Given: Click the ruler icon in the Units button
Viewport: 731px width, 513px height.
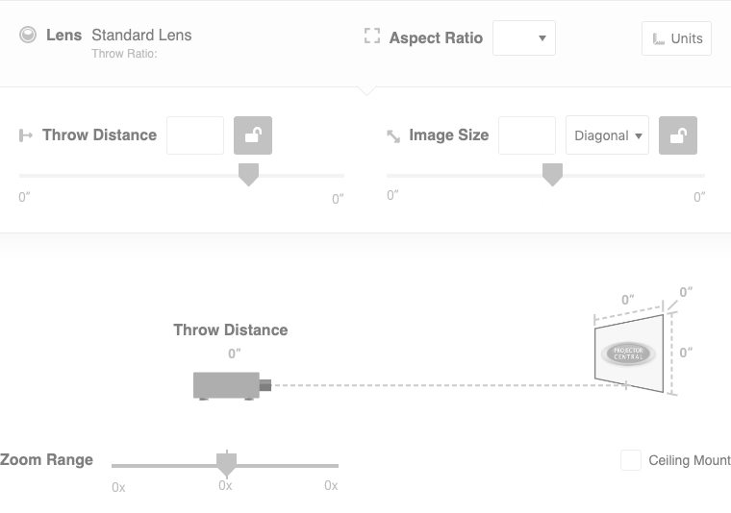Looking at the screenshot, I should [658, 38].
